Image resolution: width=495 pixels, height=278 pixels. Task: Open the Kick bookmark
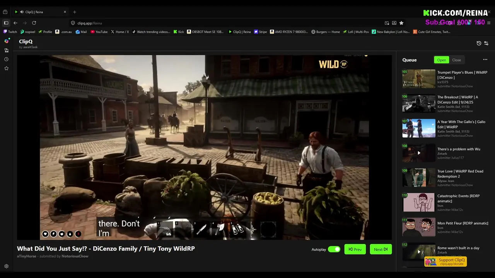tap(179, 32)
